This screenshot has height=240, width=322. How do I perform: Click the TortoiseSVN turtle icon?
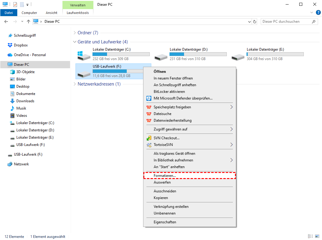click(149, 145)
